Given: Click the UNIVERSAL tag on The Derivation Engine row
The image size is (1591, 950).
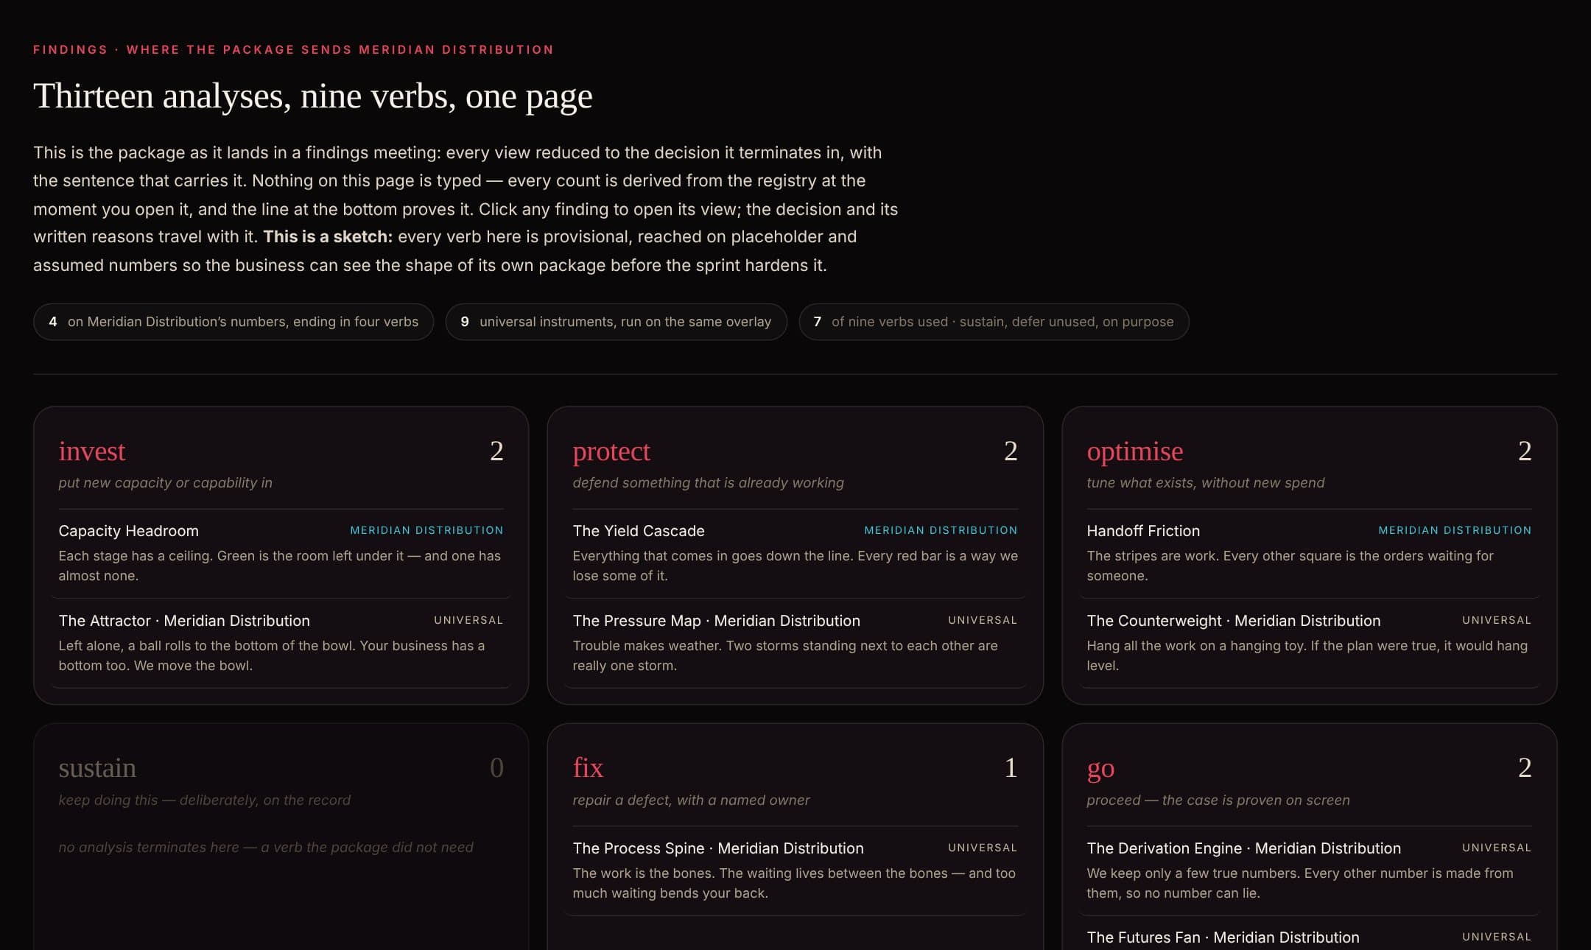Looking at the screenshot, I should pos(1497,848).
